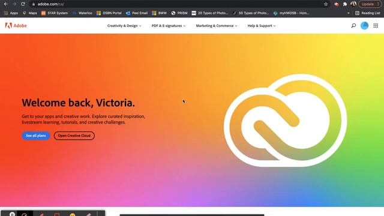Click the Welcome back, Victoria heading
Image resolution: width=384 pixels, height=216 pixels.
(78, 103)
